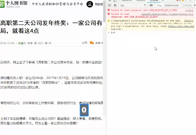The width and height of the screenshot is (196, 135).
Task: Click the 来源 source link
Action: 30,43
